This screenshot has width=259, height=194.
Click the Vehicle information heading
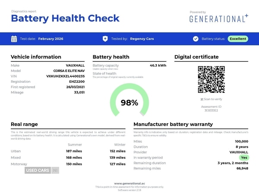pos(36,57)
